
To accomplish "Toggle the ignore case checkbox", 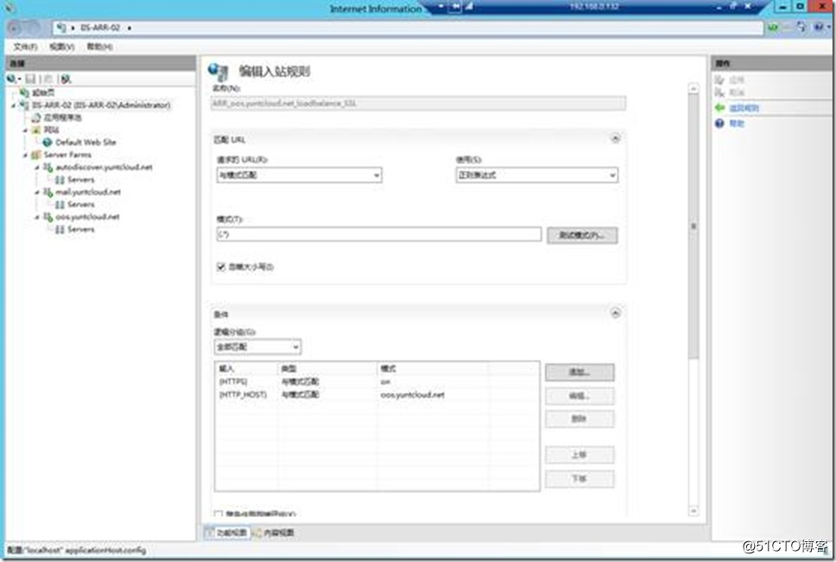I will (x=221, y=267).
